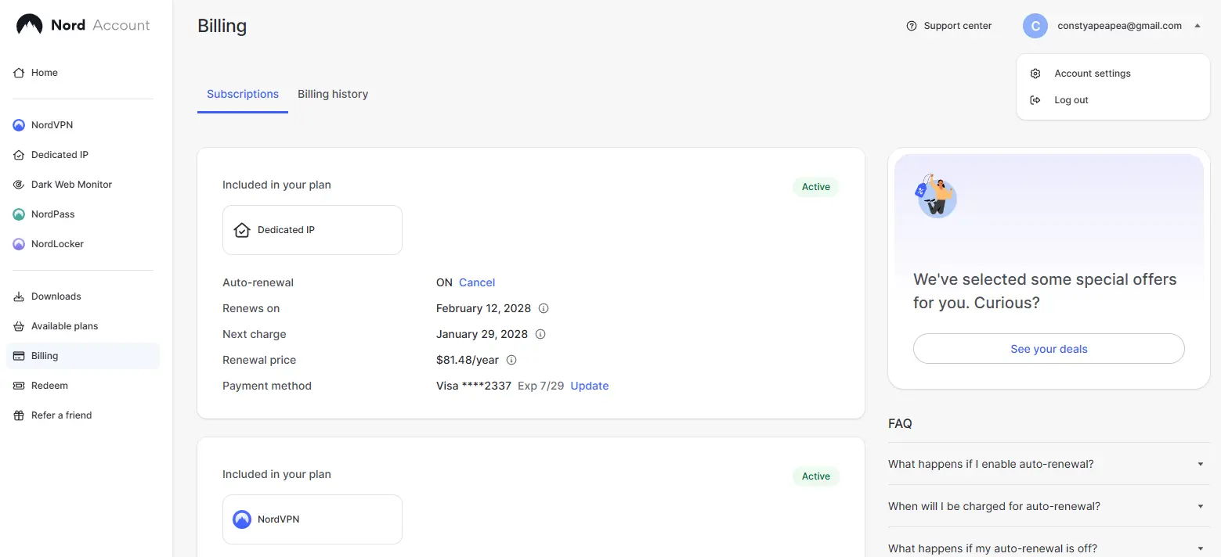Open Redeem in the sidebar
Image resolution: width=1221 pixels, height=557 pixels.
coord(83,386)
